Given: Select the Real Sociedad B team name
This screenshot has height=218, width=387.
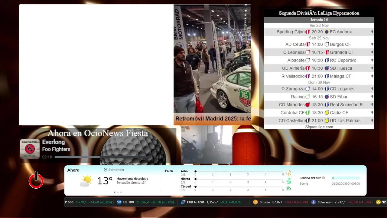Looking at the screenshot, I should click(346, 105).
